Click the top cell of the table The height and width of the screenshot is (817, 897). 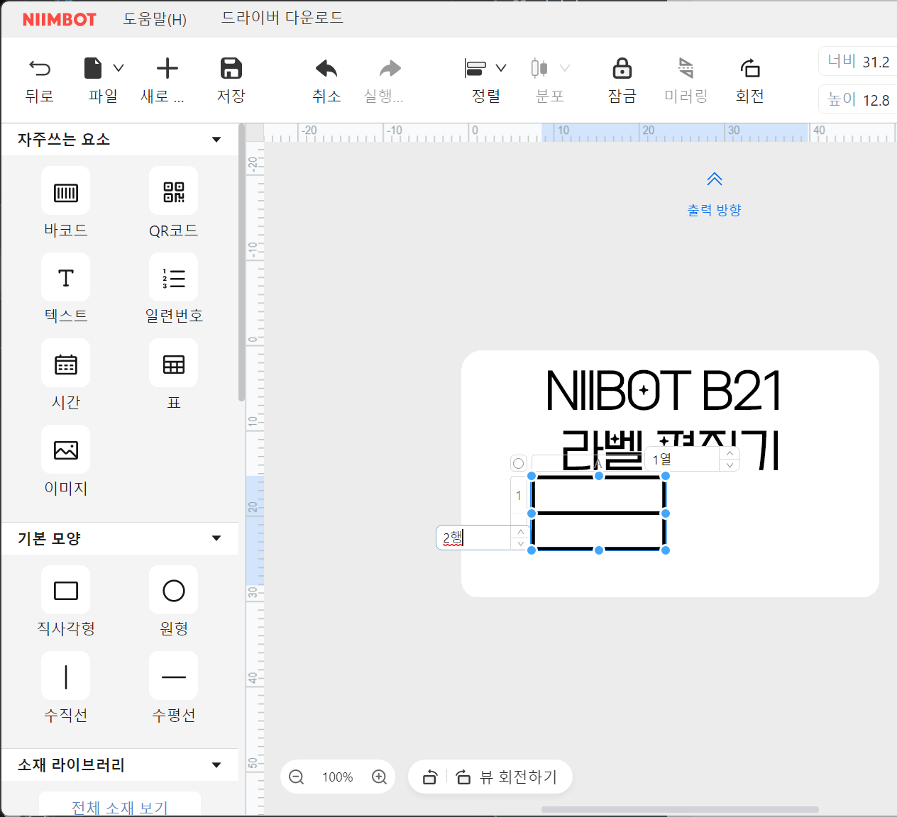point(598,495)
